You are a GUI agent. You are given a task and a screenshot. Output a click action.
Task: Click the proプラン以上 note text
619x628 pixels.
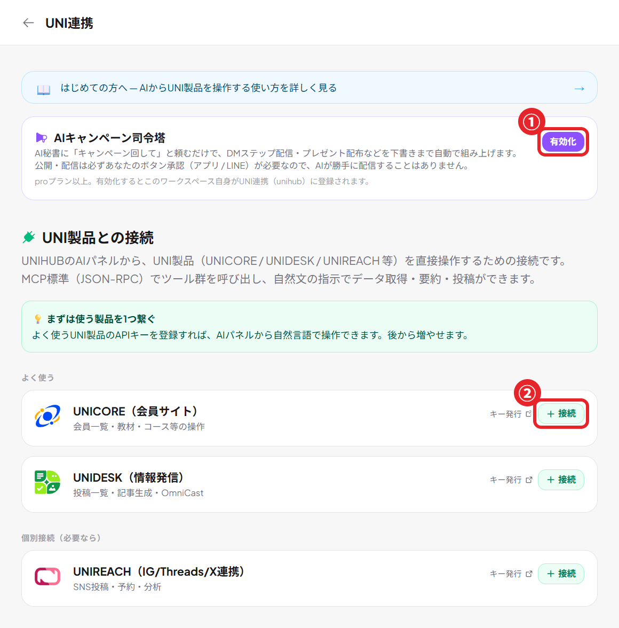[202, 182]
